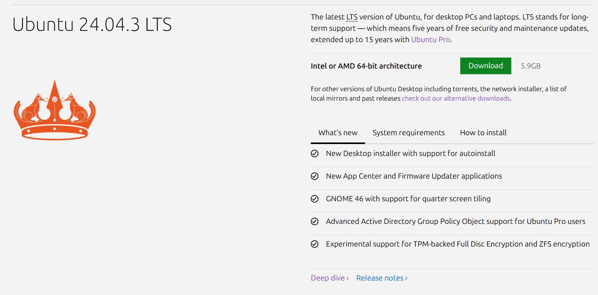Click 'New Desktop installer with support for autoinstall'
Screen dimensions: 598x295
410,153
